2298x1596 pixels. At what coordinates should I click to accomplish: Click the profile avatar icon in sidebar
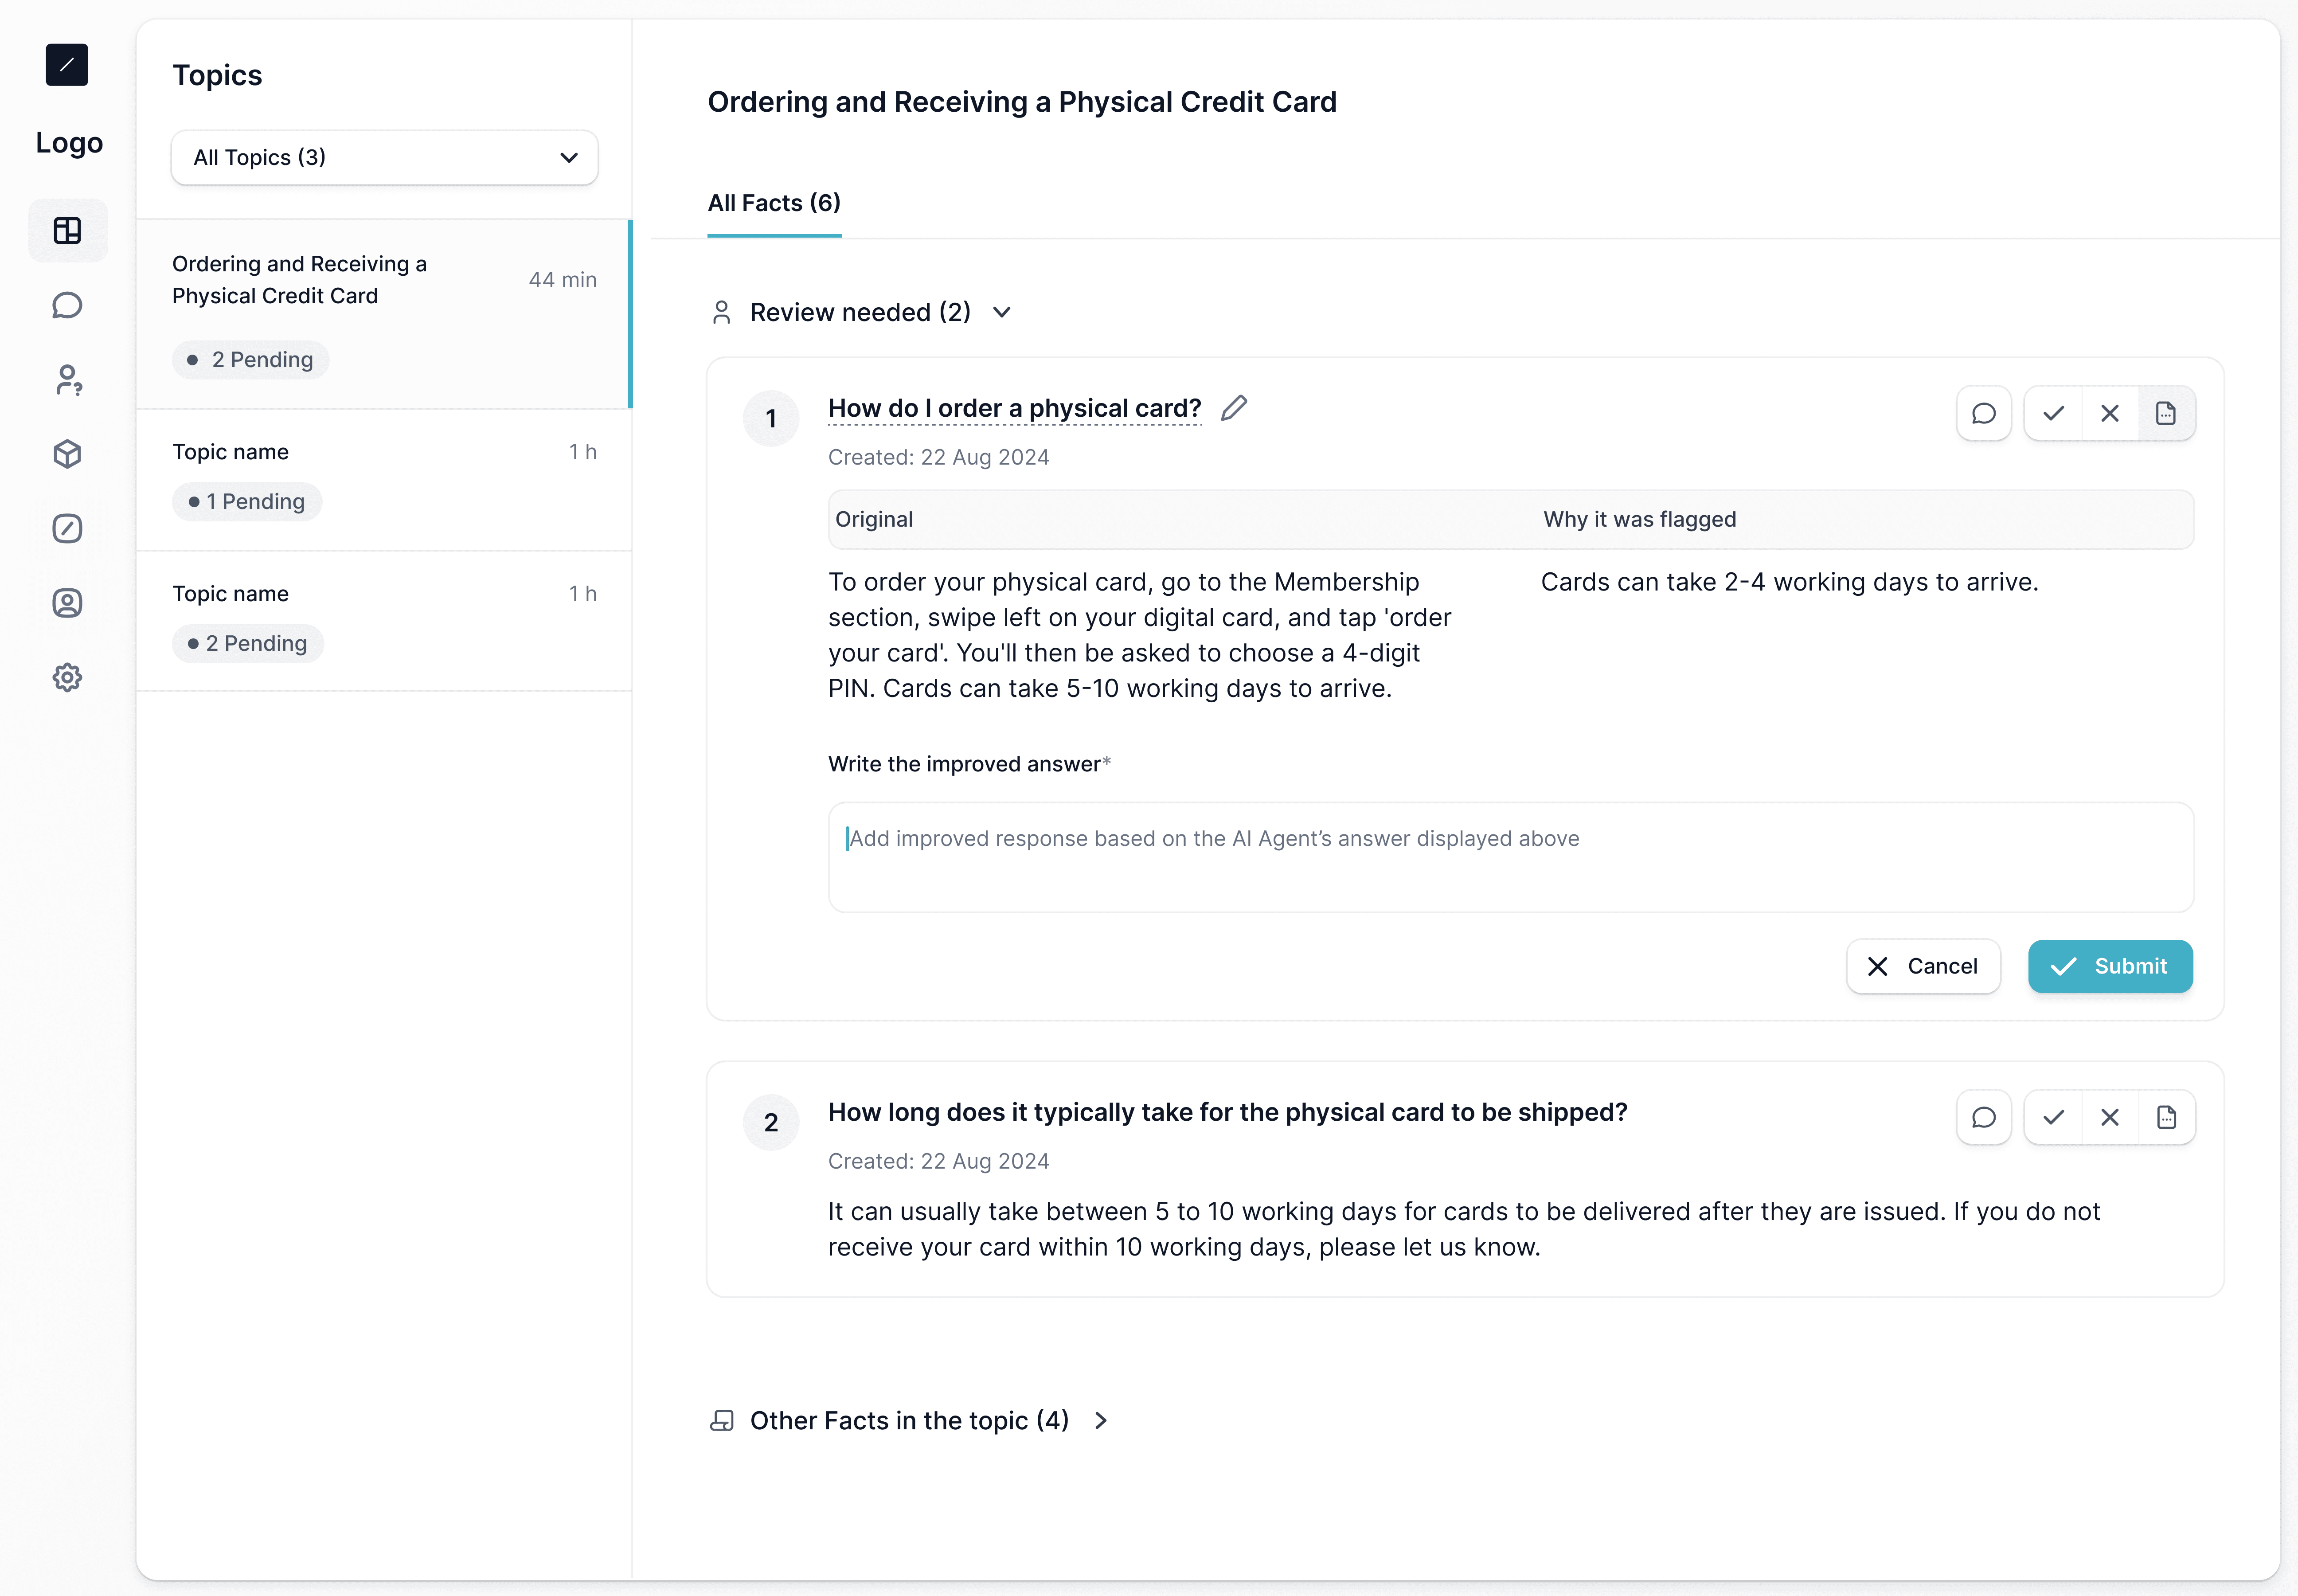click(x=67, y=603)
